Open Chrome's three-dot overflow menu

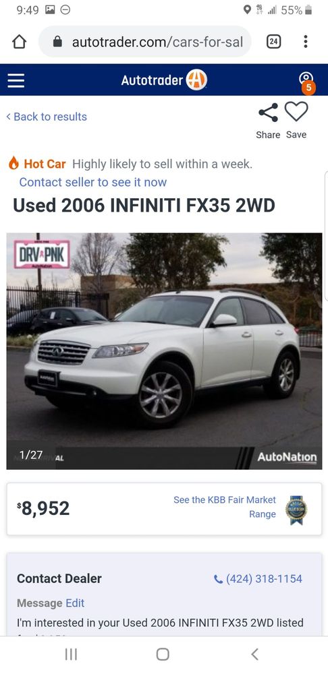[305, 42]
